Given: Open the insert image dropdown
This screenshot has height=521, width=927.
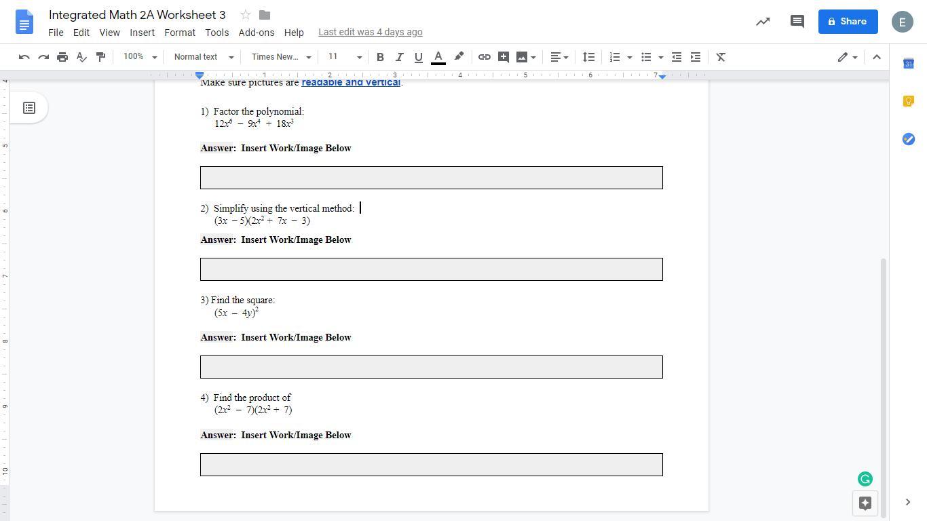Looking at the screenshot, I should tap(526, 57).
